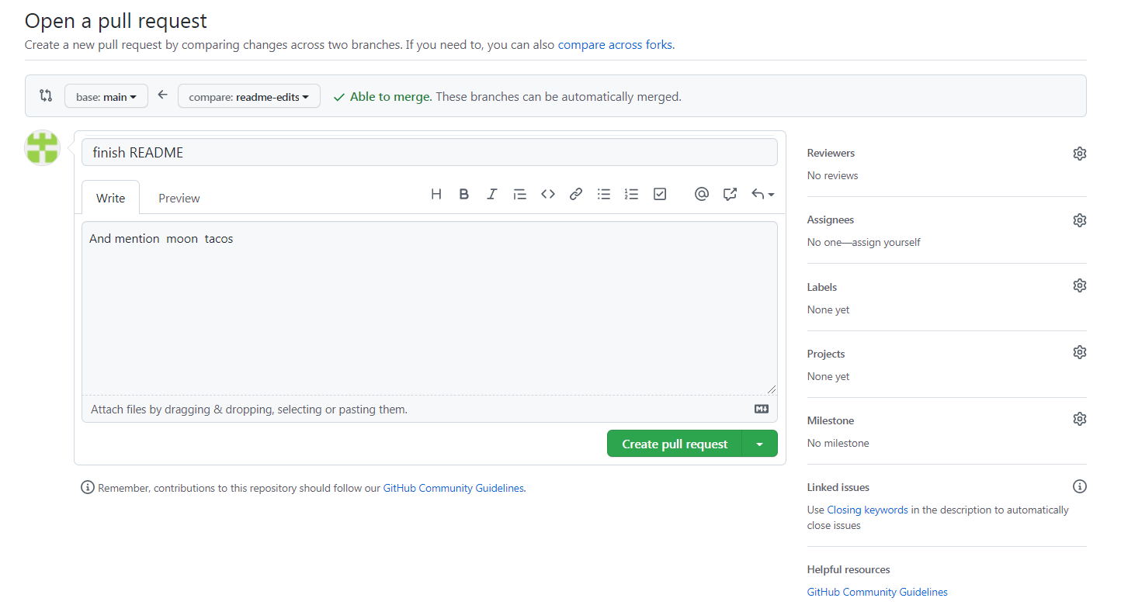Open the base branch selector
Image resolution: width=1121 pixels, height=605 pixels.
(x=106, y=95)
